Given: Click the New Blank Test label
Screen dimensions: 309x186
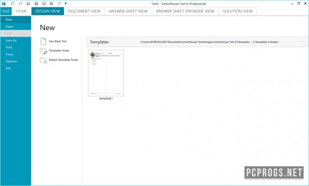Looking at the screenshot, I should click(58, 41).
